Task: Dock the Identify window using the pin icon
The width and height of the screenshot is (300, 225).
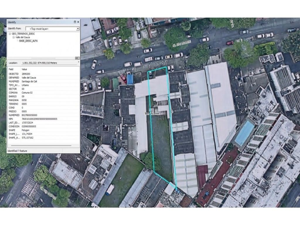Action: pyautogui.click(x=75, y=22)
